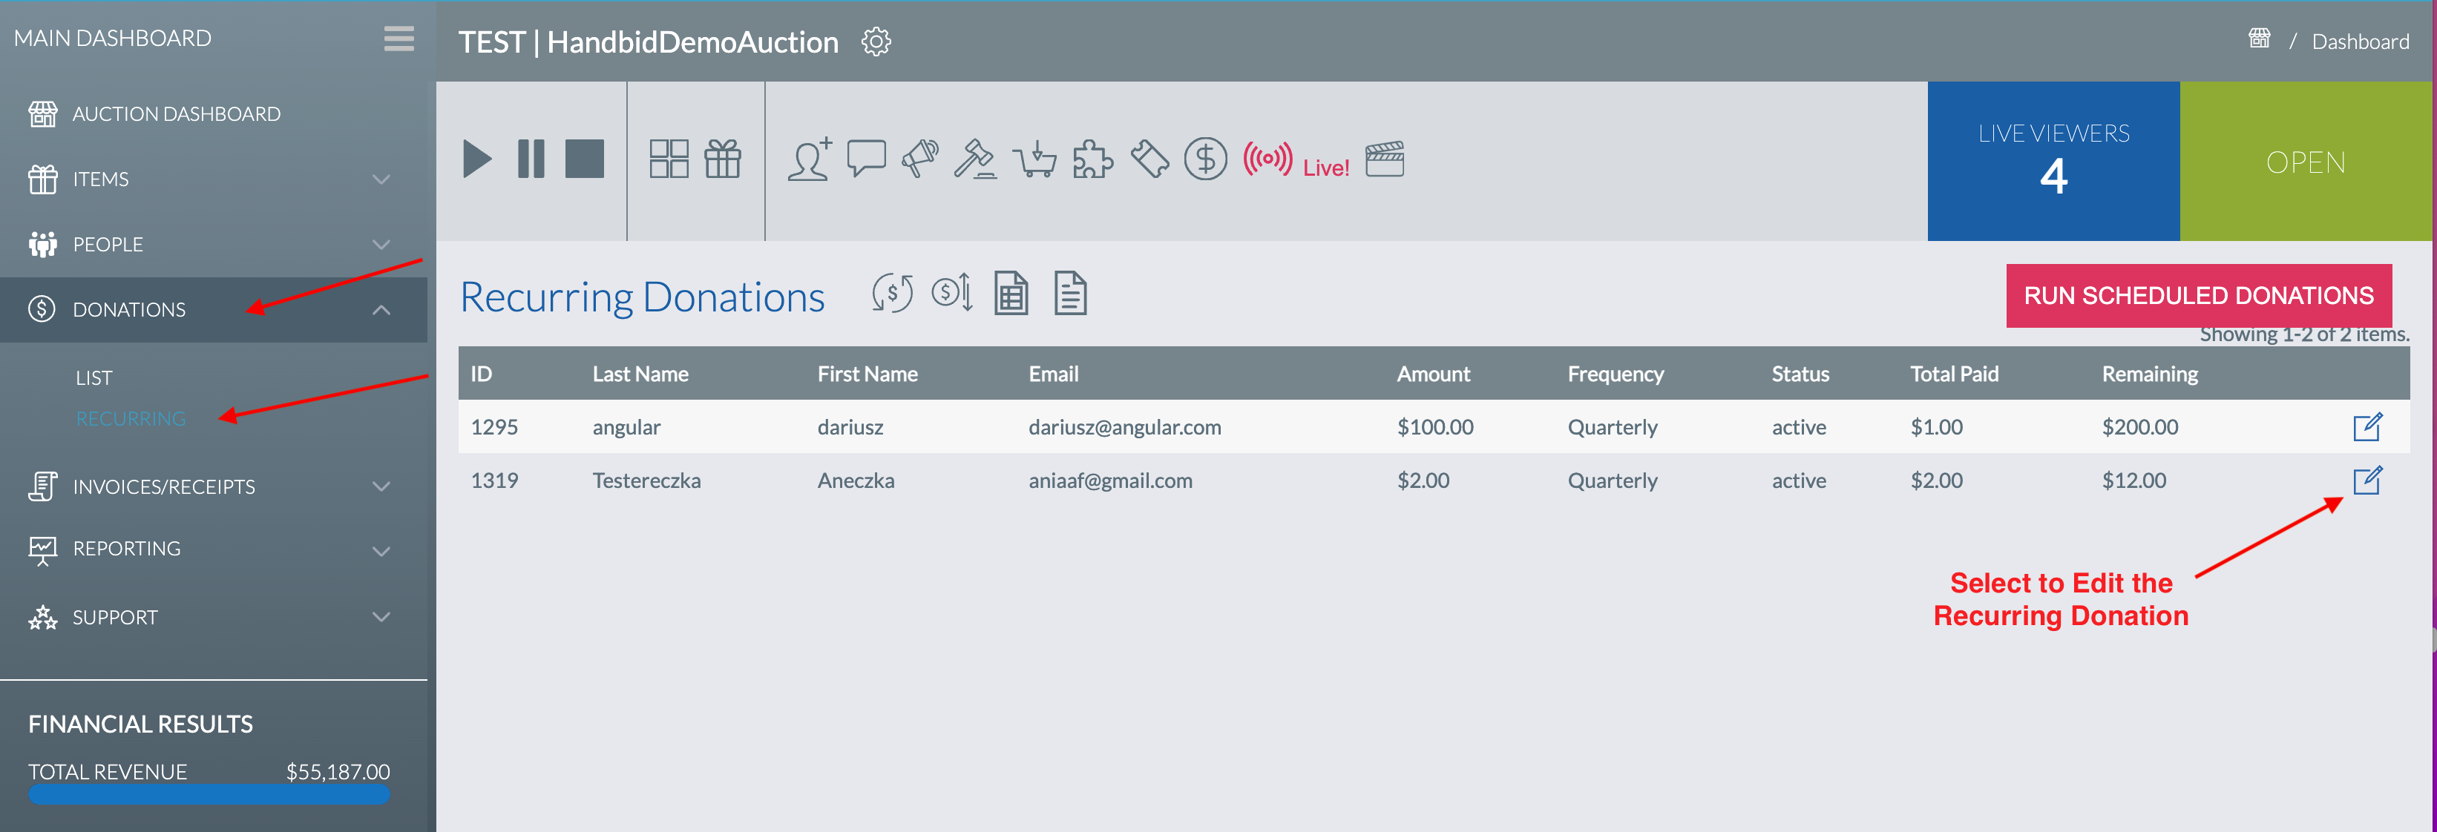
Task: Open the grid view icon in toolbar
Action: pos(669,159)
